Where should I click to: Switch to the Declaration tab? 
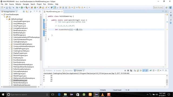68,71
